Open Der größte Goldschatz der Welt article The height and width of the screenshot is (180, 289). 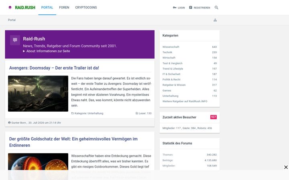pos(73,142)
